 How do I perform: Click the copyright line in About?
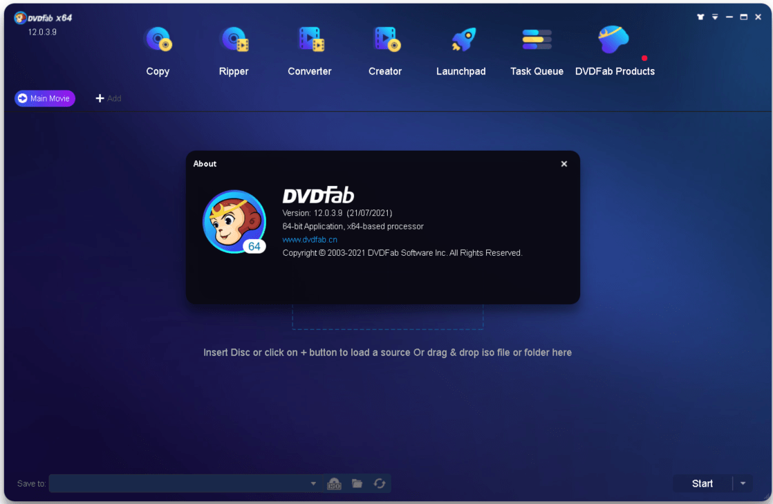[x=402, y=253]
